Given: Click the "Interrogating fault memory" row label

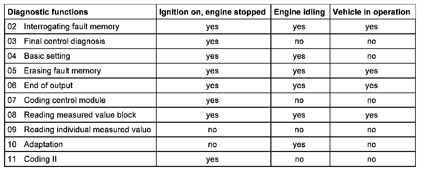Looking at the screenshot, I should click(72, 27).
